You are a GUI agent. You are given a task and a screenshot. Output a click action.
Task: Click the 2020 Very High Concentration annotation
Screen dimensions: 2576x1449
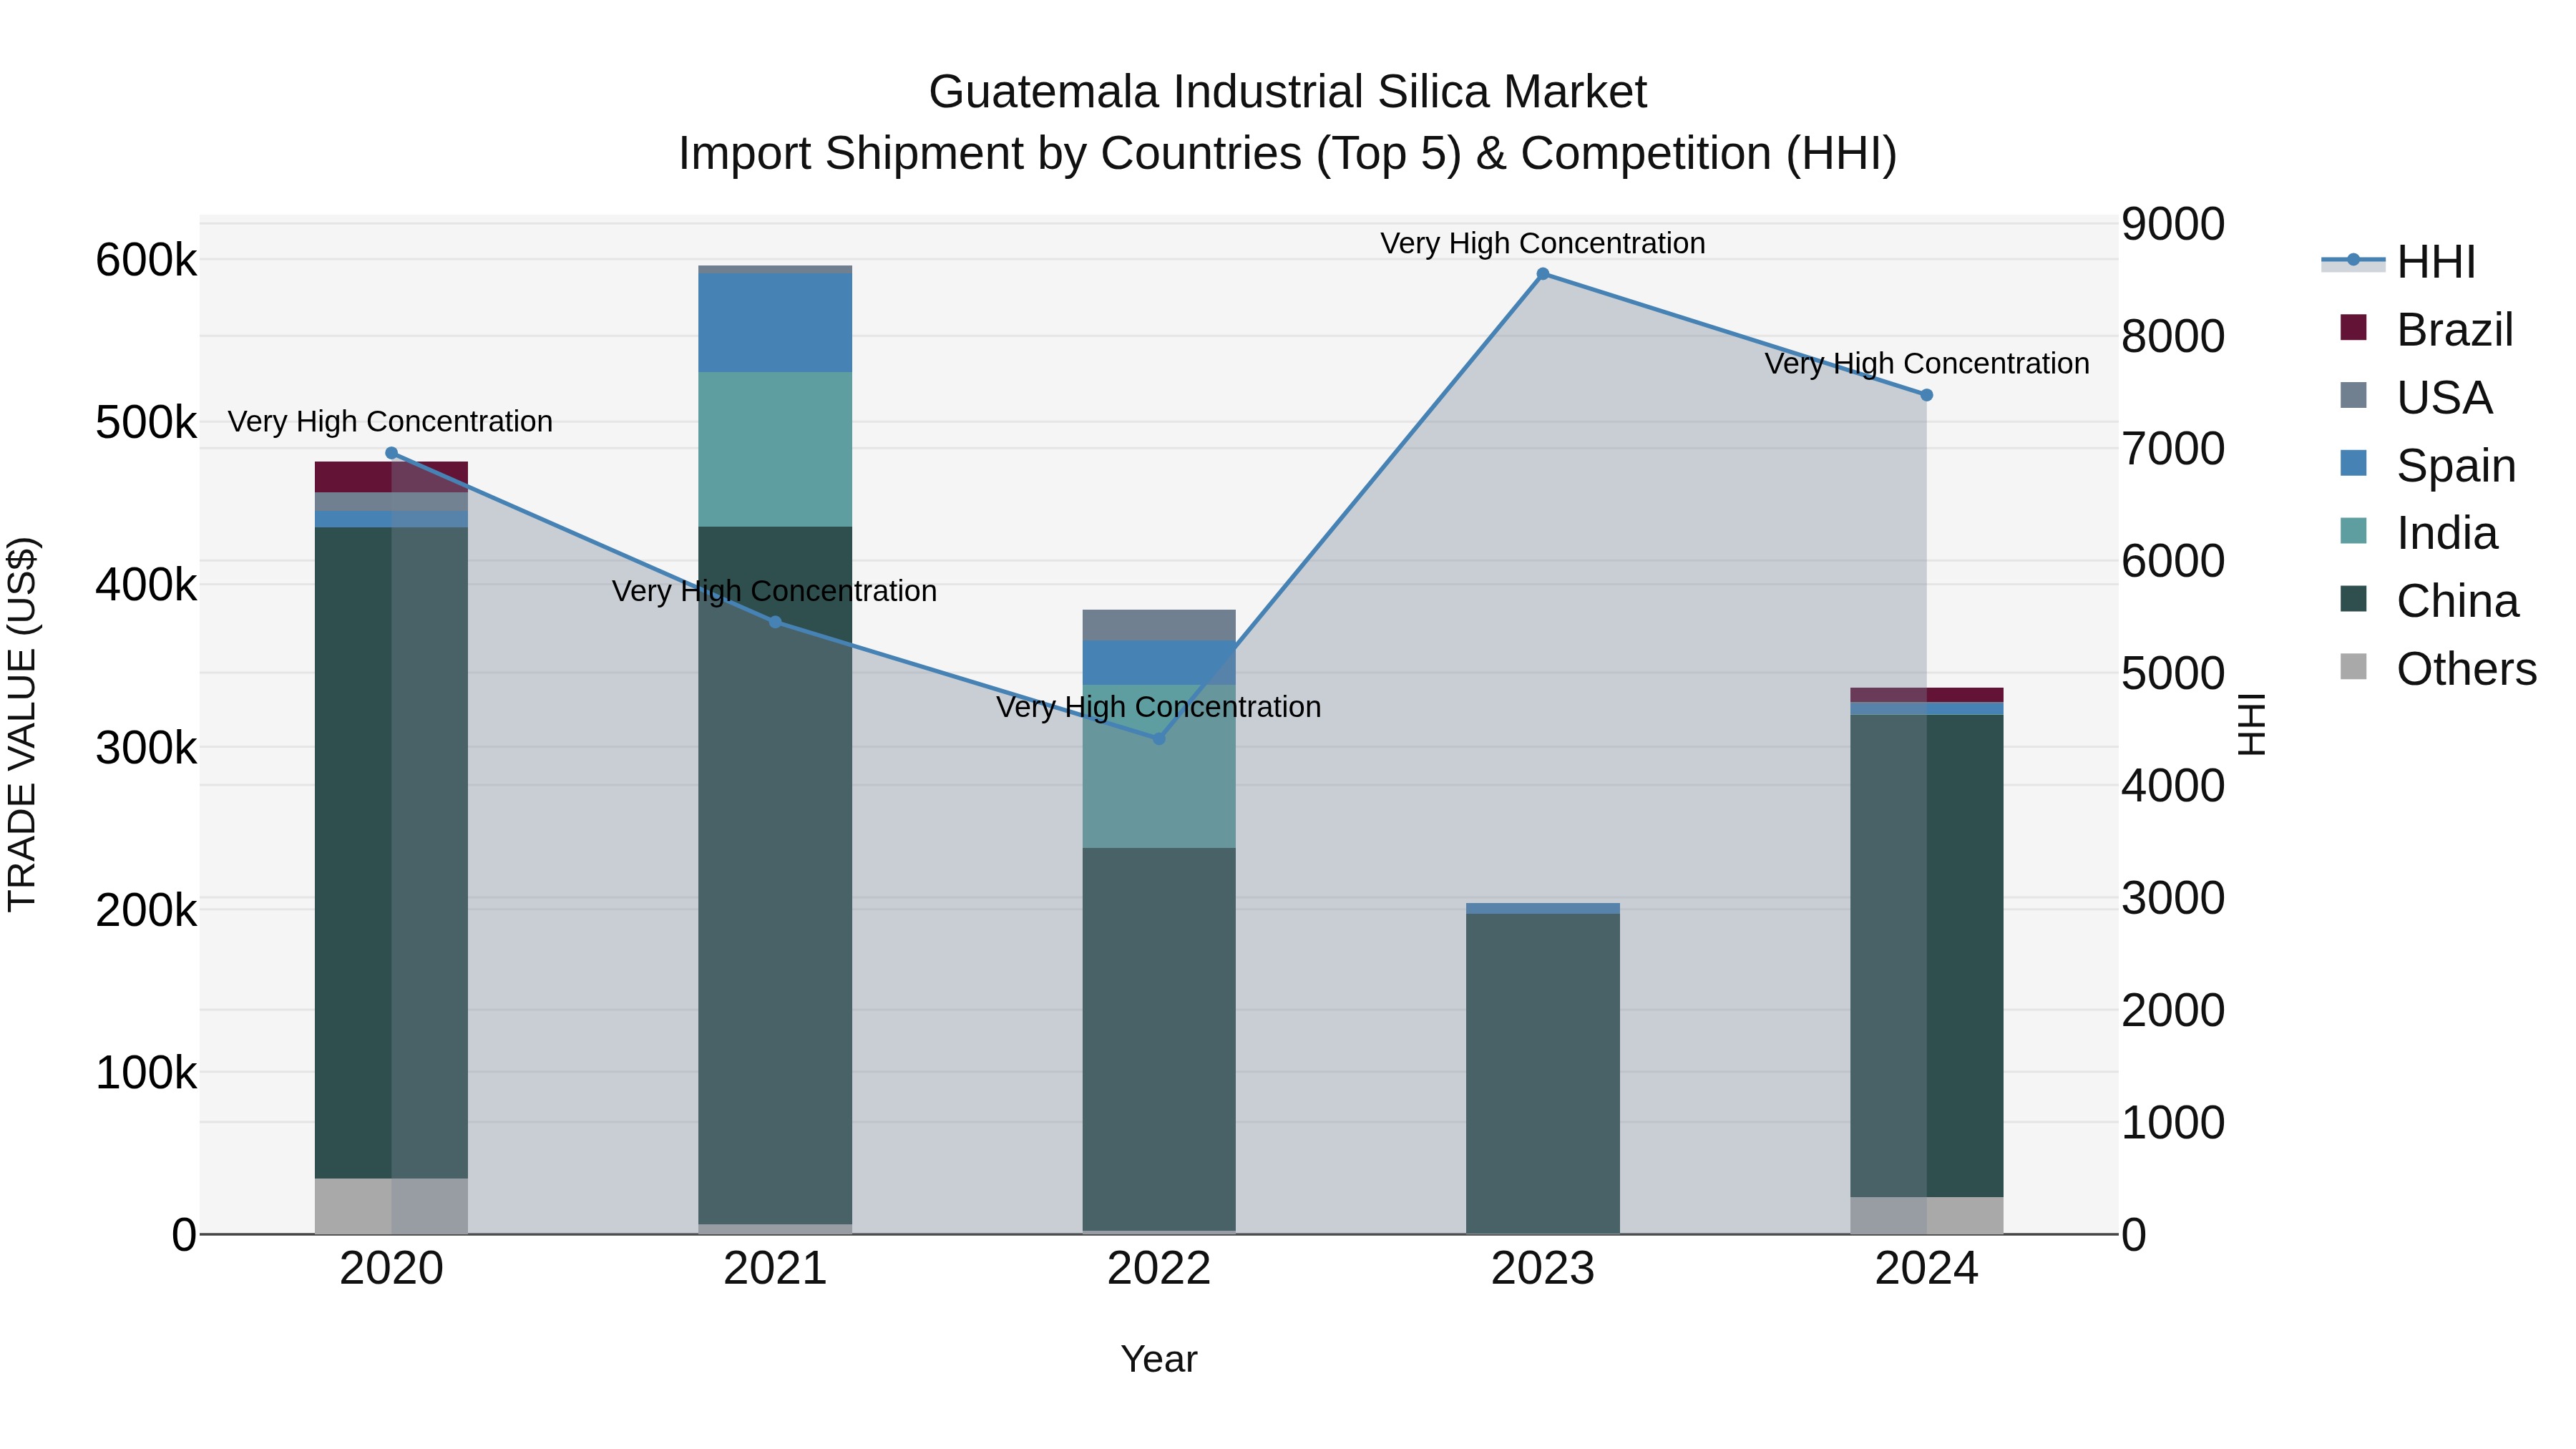tap(391, 421)
